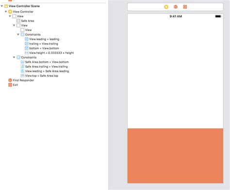
Task: Select the bottom = View.bottom constraint
Action: point(44,48)
